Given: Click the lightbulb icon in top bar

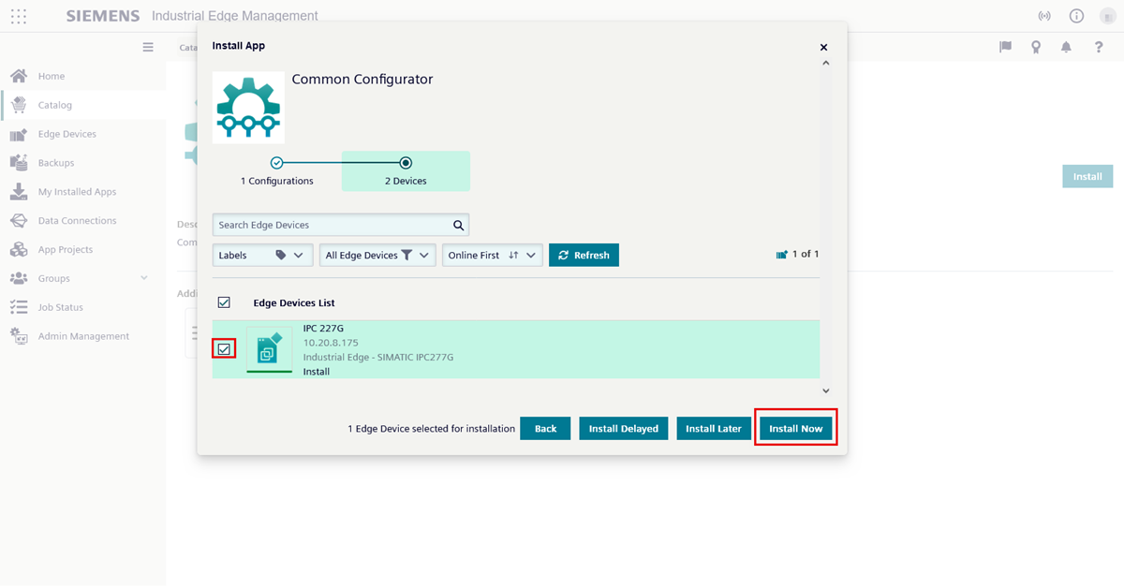Looking at the screenshot, I should point(1035,47).
